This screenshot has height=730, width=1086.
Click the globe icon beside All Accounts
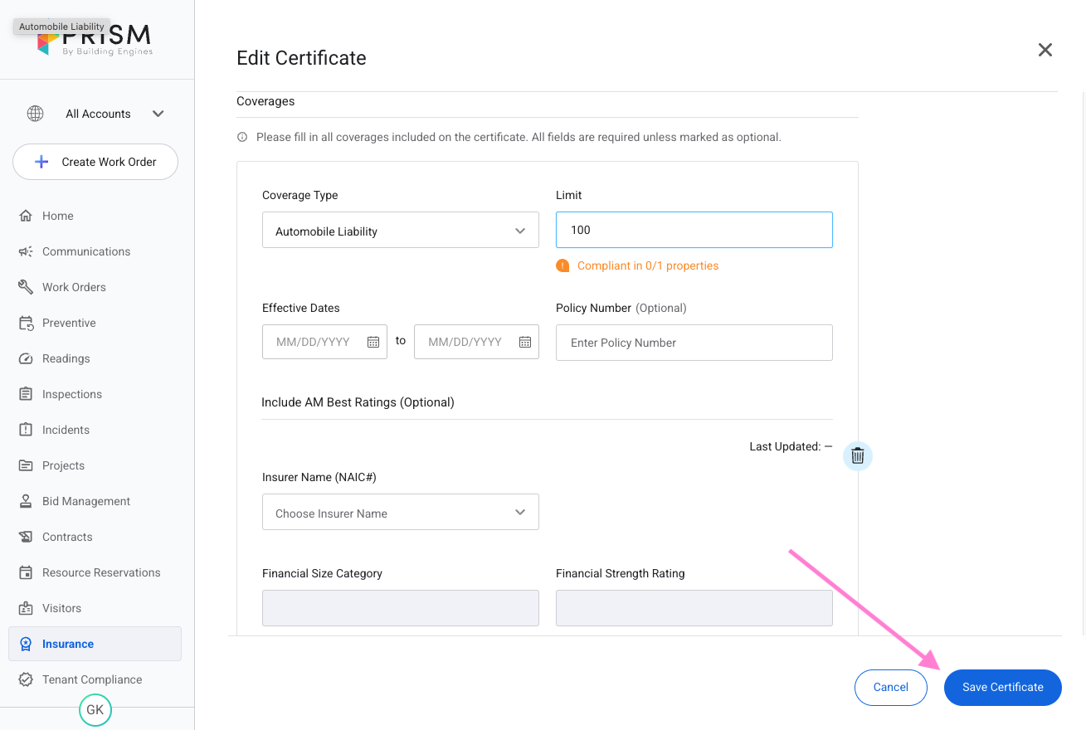(35, 114)
